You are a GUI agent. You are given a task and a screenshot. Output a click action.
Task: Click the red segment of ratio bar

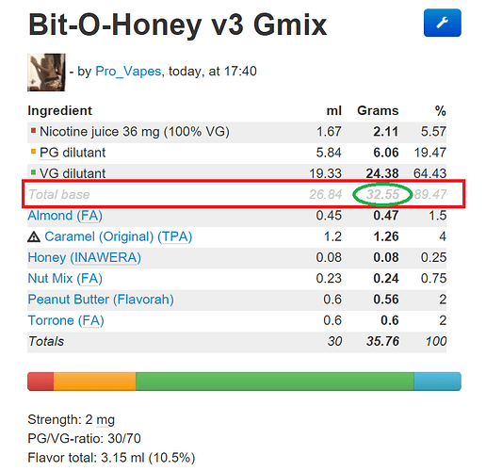(x=40, y=382)
